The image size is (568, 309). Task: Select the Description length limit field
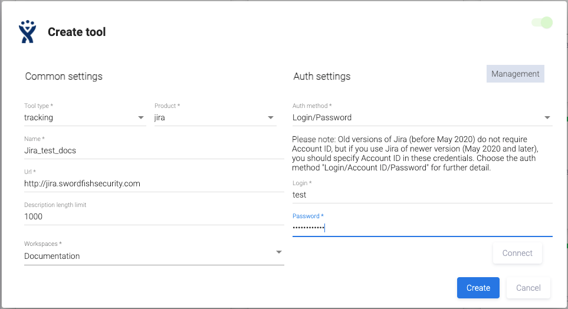pos(153,216)
